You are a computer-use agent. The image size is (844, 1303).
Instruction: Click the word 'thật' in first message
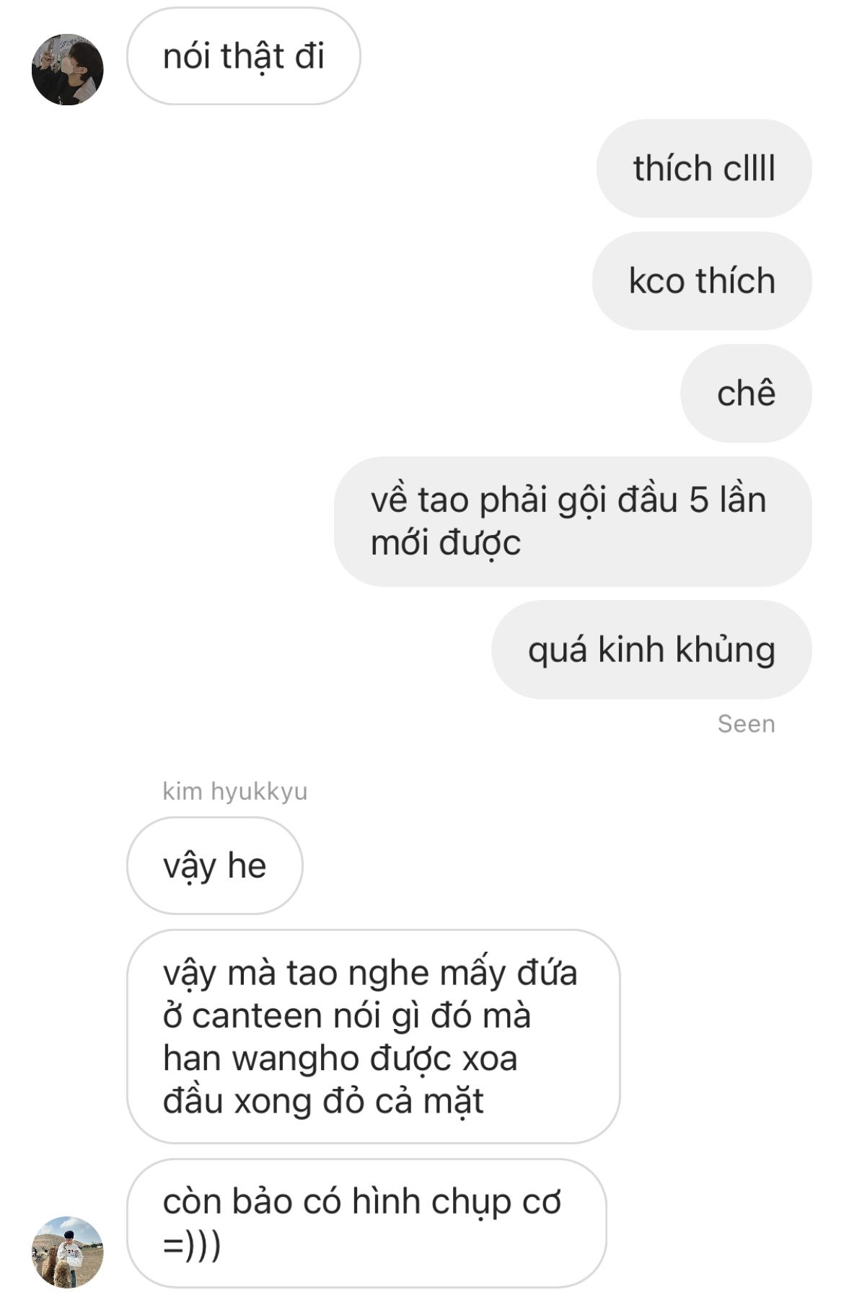pos(252,56)
